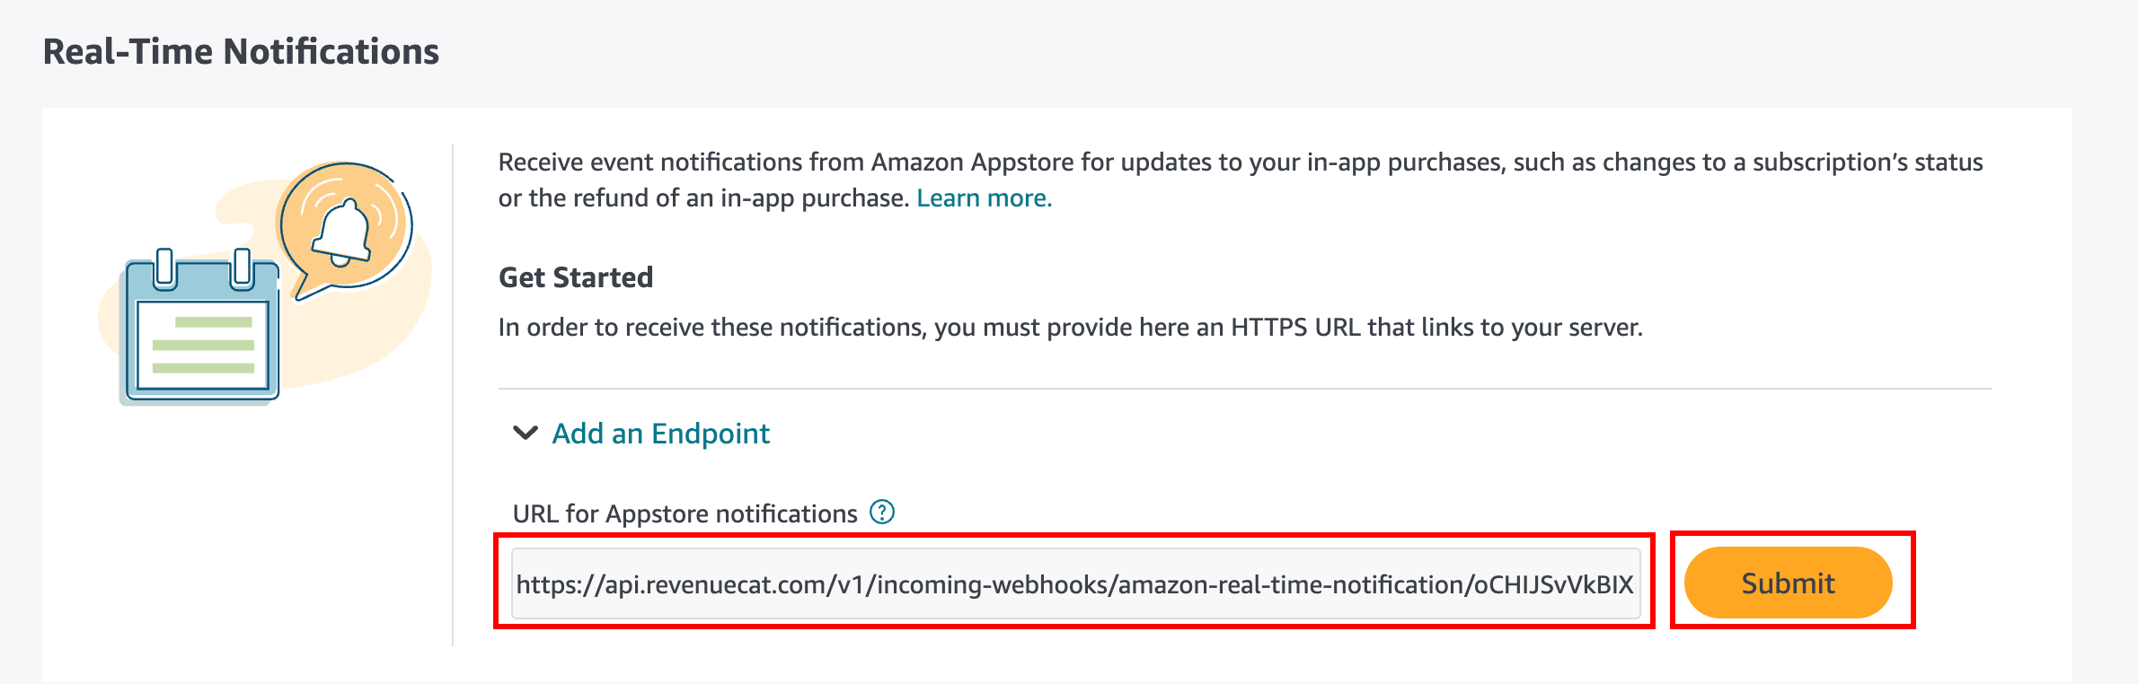Click the left binder clip on calendar
The image size is (2138, 684).
pyautogui.click(x=164, y=269)
